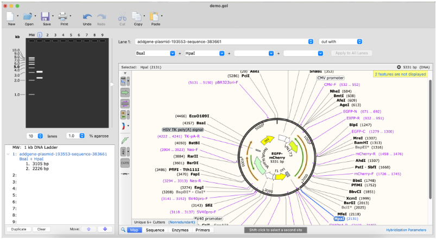Click '2 features are not displayed' notice
The height and width of the screenshot is (240, 436).
(400, 74)
